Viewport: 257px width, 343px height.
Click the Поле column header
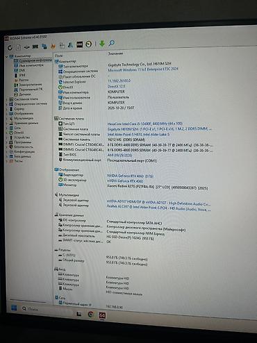pyautogui.click(x=58, y=56)
